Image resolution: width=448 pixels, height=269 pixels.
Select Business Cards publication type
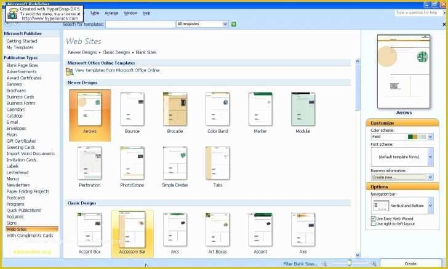[x=20, y=97]
